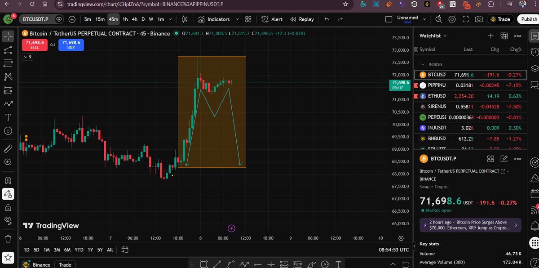The image size is (539, 268).
Task: Click the undo arrow
Action: point(327,19)
